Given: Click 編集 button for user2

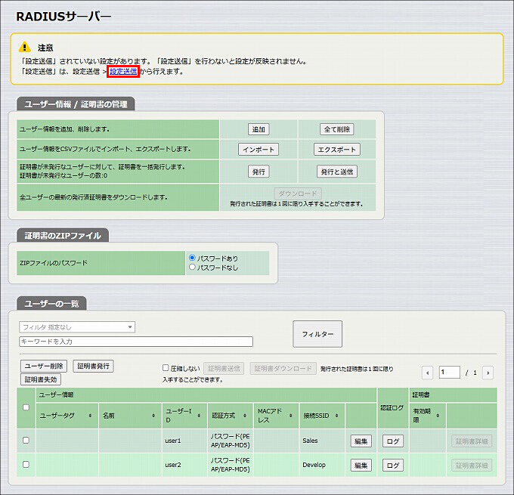Looking at the screenshot, I should click(361, 466).
